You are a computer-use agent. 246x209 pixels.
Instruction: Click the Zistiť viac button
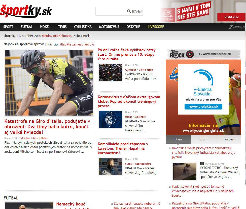tap(231, 17)
